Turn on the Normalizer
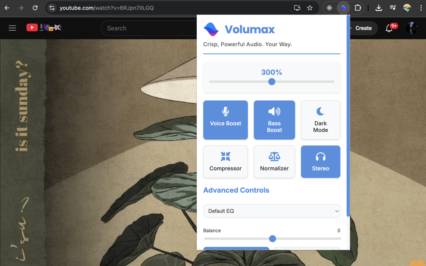Viewport: 426px width, 266px height. (x=274, y=162)
